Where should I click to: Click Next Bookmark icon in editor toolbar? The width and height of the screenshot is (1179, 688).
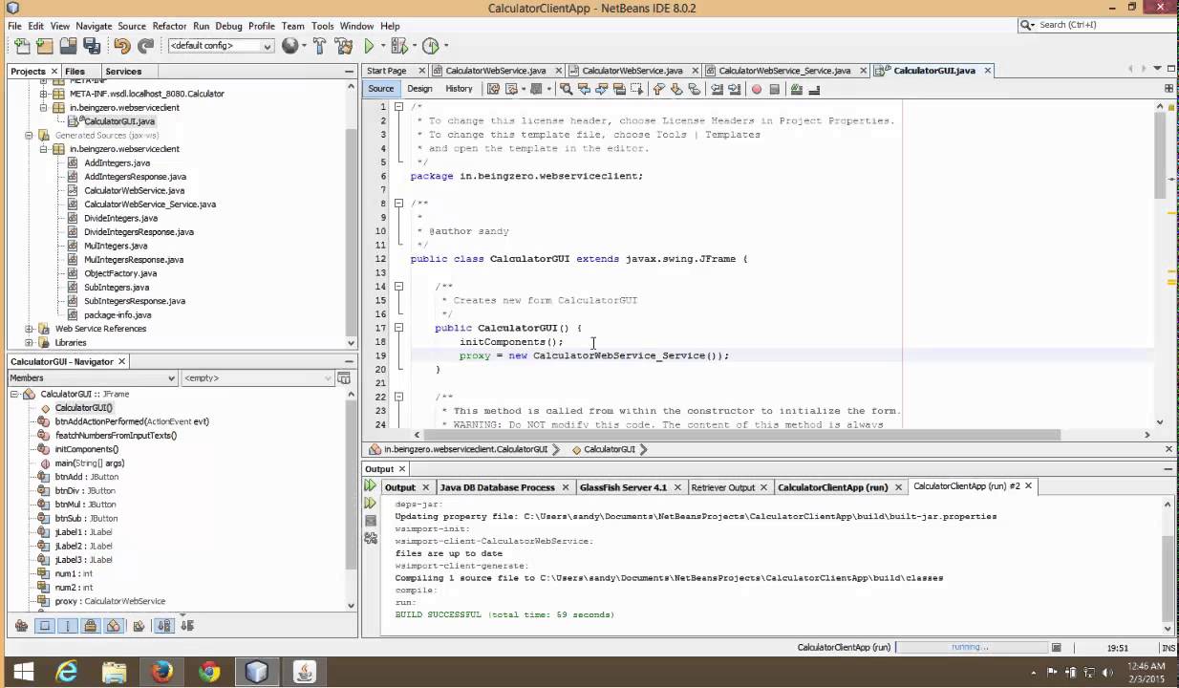coord(676,89)
